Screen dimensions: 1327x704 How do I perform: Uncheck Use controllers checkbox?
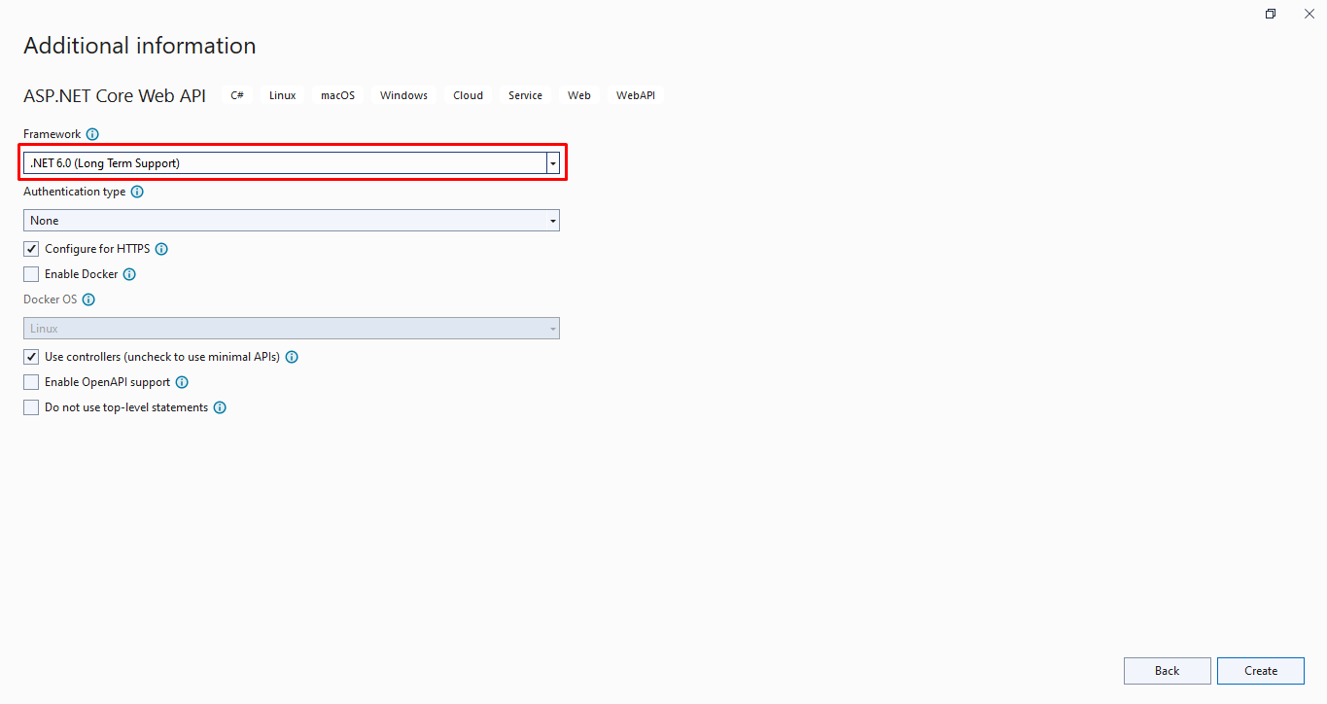tap(31, 357)
